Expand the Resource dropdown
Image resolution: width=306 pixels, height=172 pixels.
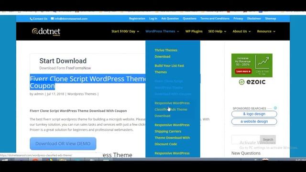[x=266, y=32]
